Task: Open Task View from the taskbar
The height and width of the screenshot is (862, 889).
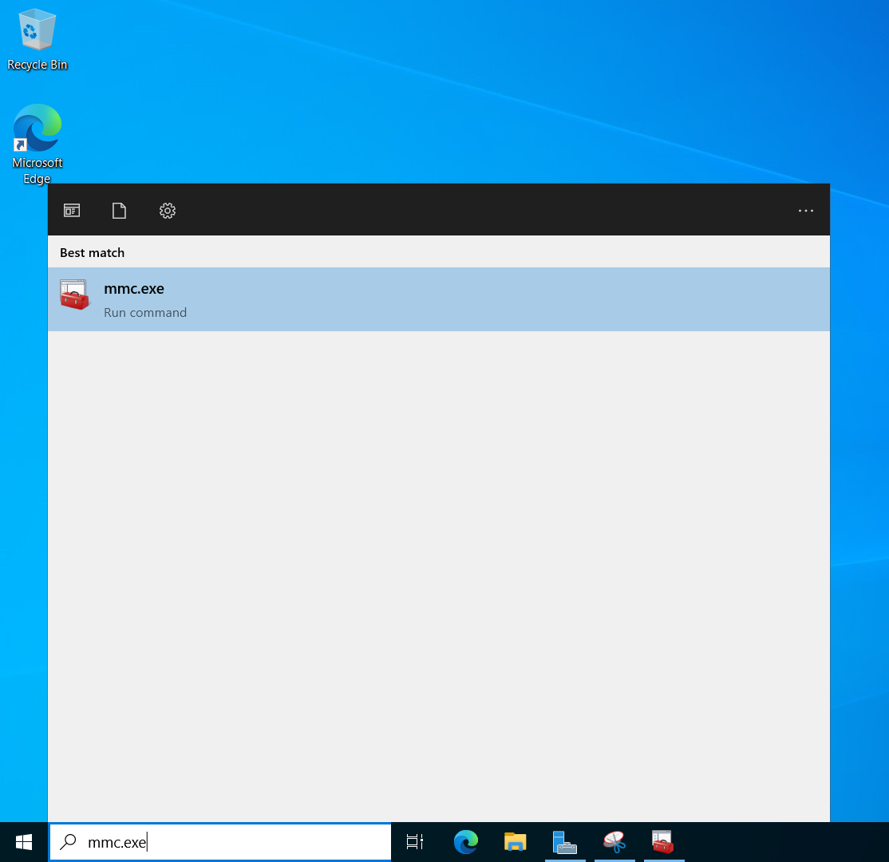Action: 414,842
